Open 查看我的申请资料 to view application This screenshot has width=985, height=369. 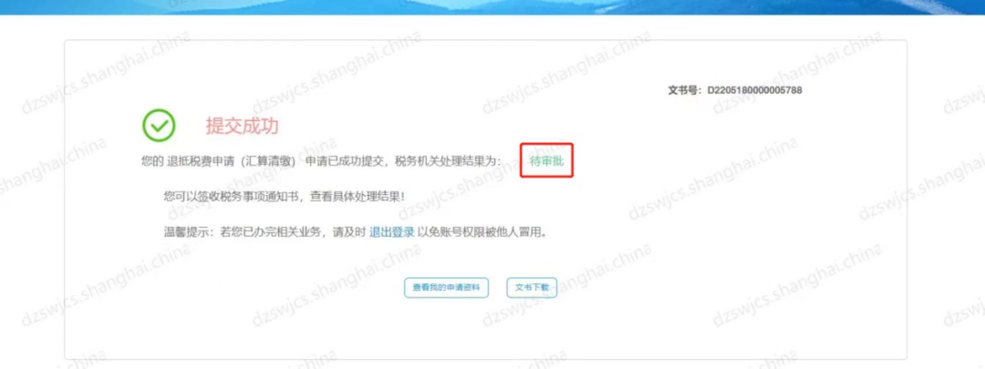point(446,287)
